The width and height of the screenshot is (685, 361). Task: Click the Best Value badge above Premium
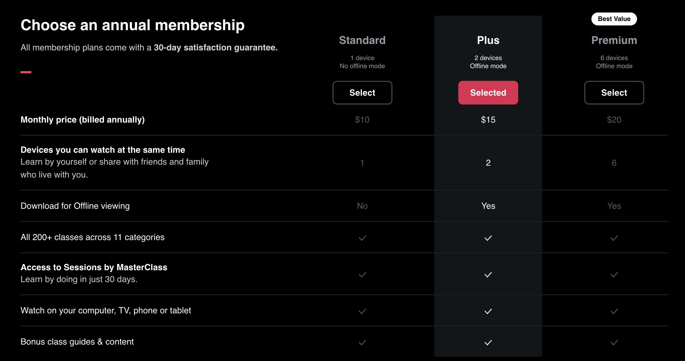[614, 19]
